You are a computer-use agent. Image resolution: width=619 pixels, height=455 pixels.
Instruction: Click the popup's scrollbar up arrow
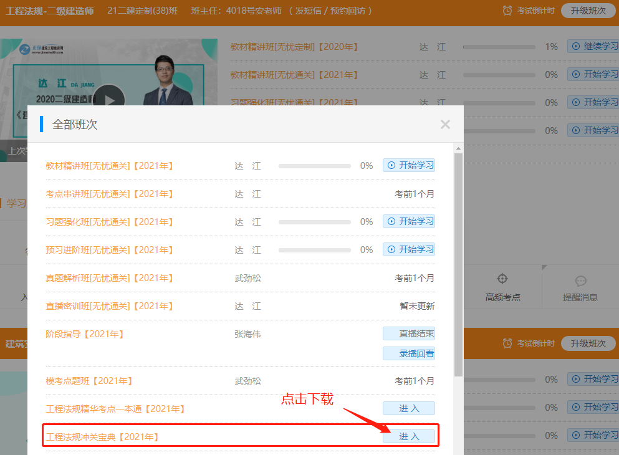tap(458, 148)
